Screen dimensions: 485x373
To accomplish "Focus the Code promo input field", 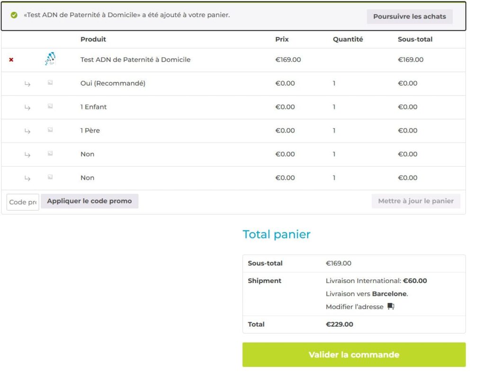I will (x=23, y=202).
